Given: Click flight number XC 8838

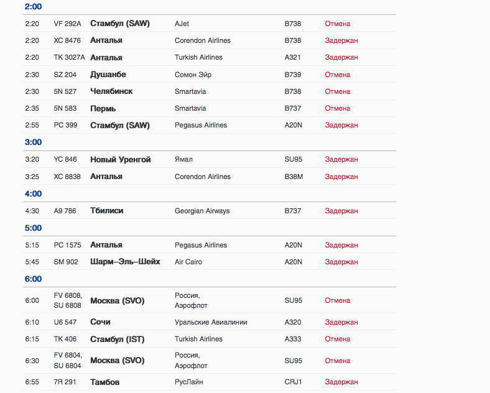Looking at the screenshot, I should coord(67,177).
